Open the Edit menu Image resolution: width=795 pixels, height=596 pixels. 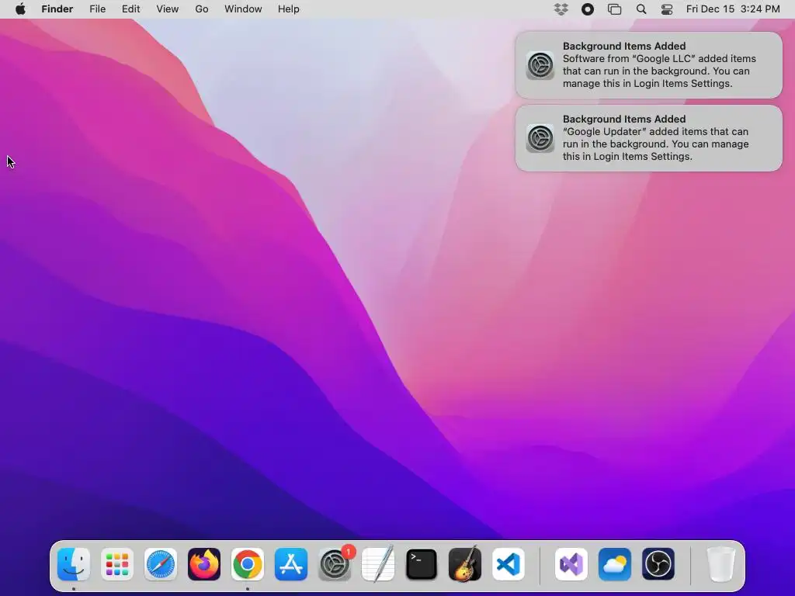point(130,9)
